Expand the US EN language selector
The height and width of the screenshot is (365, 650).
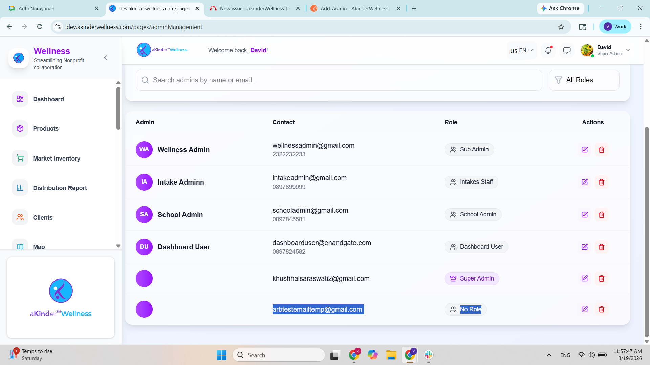[521, 50]
